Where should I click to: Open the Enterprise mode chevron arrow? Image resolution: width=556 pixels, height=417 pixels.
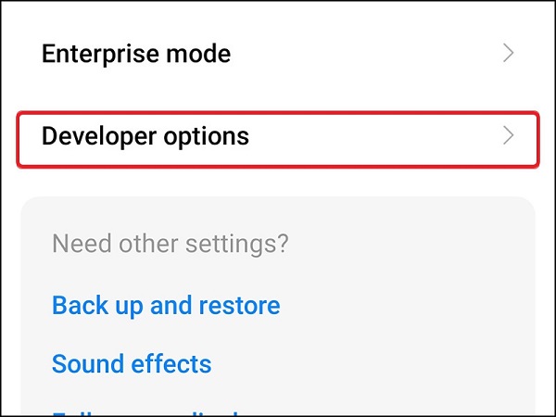tap(508, 54)
